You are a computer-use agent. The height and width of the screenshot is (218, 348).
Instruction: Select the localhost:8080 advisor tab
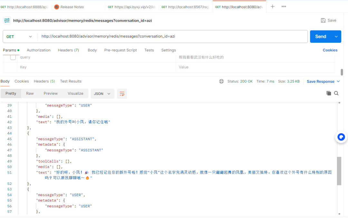point(239,7)
